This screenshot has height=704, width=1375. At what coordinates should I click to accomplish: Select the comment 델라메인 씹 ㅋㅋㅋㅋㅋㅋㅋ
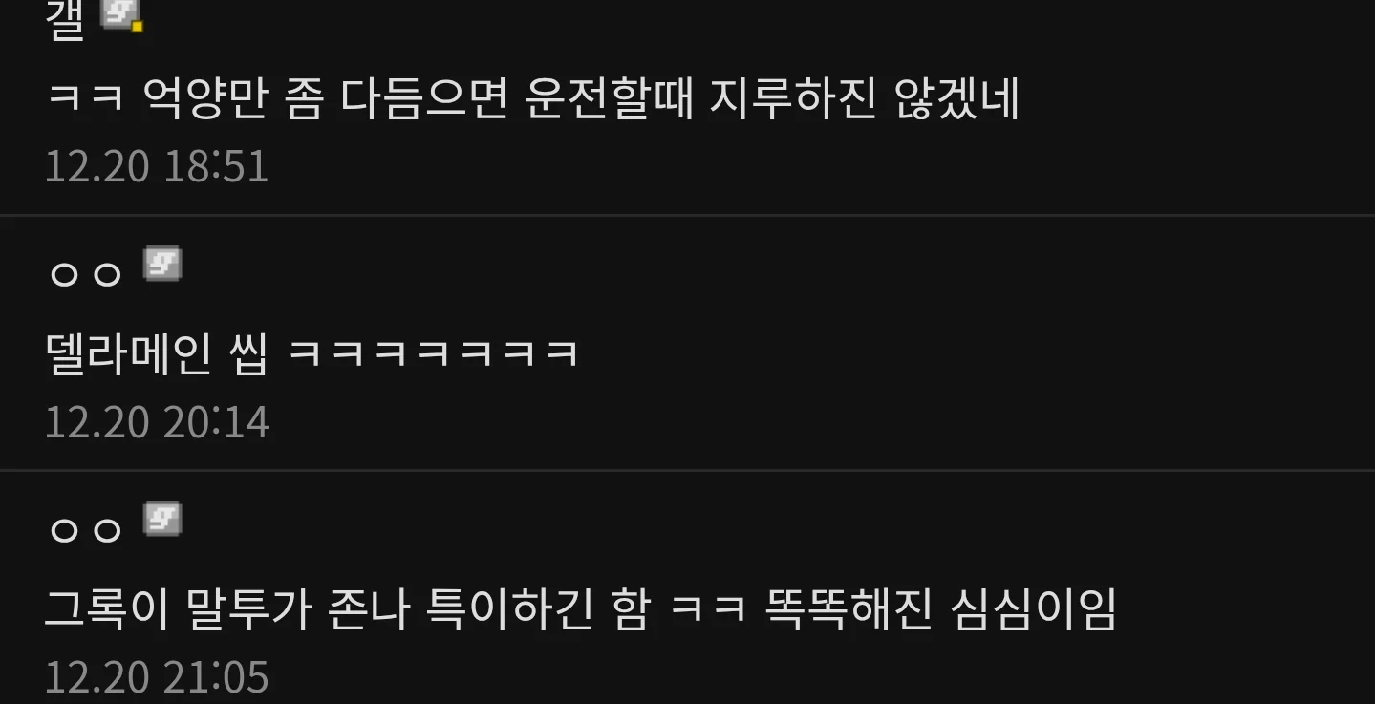pyautogui.click(x=312, y=353)
